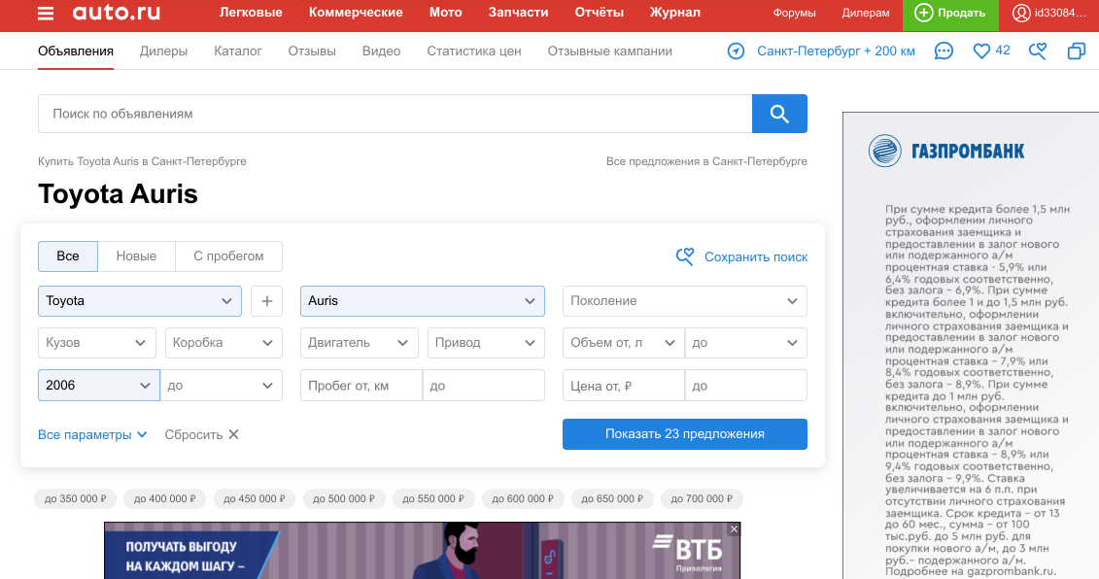Switch to the Видео tab
The width and height of the screenshot is (1099, 579).
pos(381,51)
